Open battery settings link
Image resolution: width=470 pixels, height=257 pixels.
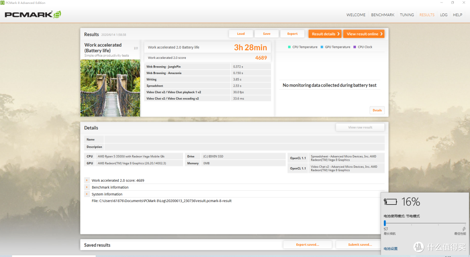click(x=390, y=249)
